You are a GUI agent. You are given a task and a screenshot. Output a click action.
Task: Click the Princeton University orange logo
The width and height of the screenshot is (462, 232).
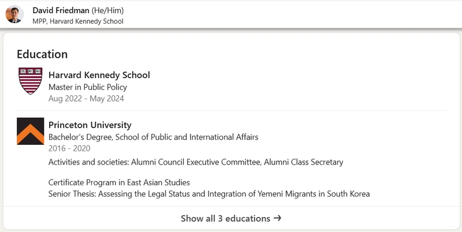31,131
